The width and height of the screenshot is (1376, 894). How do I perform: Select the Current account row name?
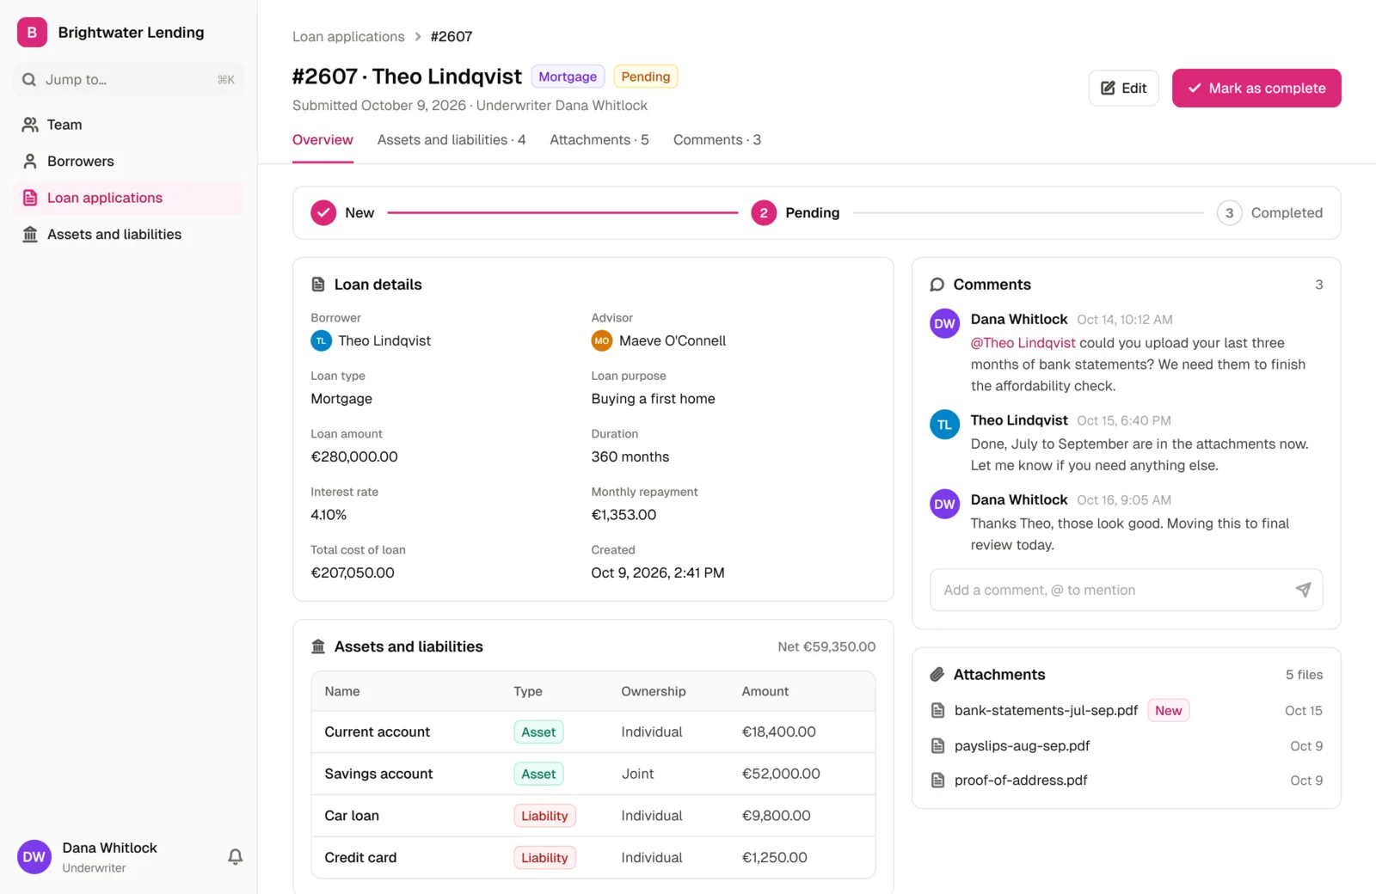(377, 732)
